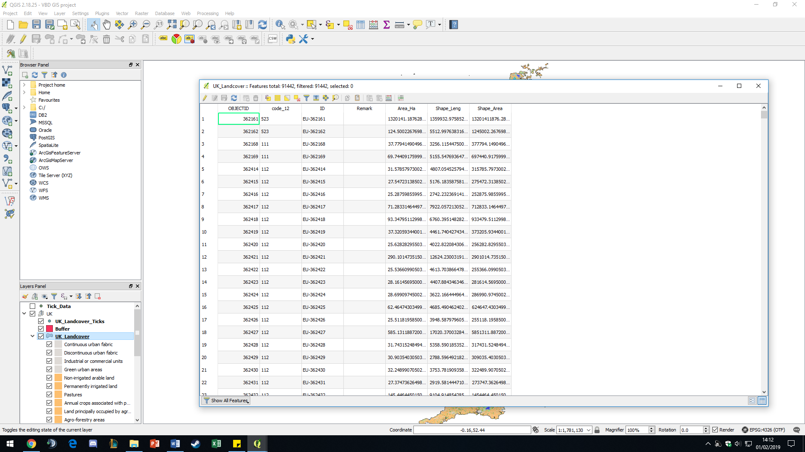Screen dimensions: 805x452
Task: Click the Zoom Out tool
Action: click(x=145, y=25)
